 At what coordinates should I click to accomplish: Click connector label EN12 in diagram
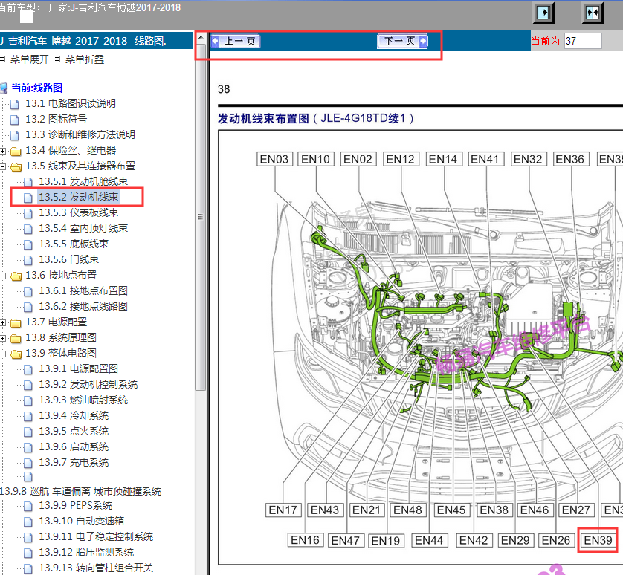click(401, 159)
